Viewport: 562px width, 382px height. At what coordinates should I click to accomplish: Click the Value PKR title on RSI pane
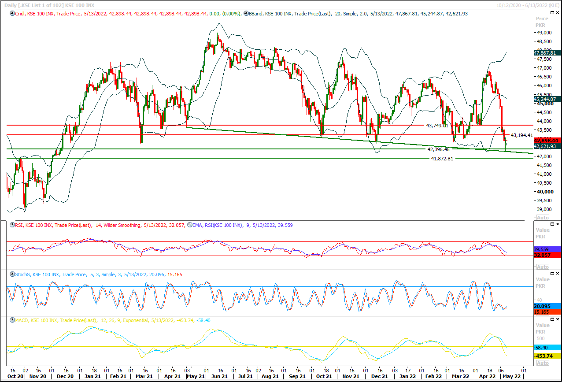542,233
